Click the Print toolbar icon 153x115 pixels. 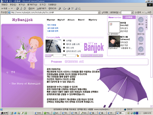69,9
